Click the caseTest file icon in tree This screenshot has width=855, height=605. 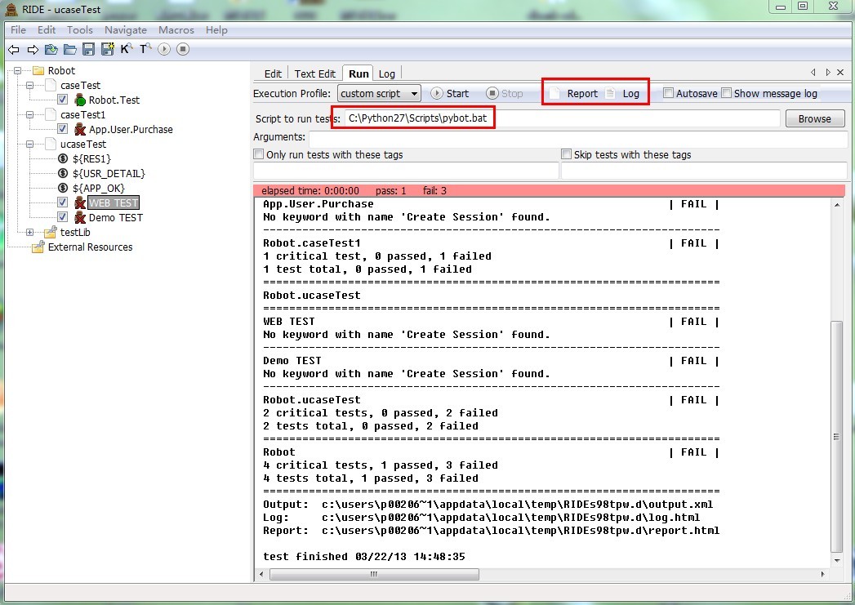[x=51, y=85]
